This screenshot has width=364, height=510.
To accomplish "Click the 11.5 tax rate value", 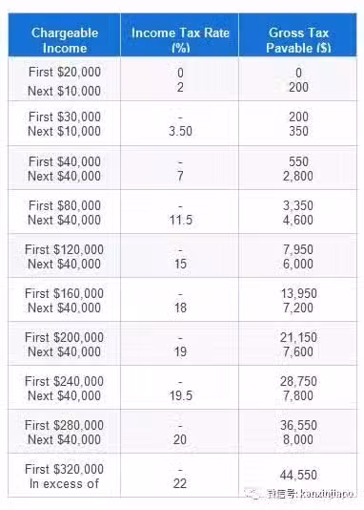I will (x=181, y=221).
